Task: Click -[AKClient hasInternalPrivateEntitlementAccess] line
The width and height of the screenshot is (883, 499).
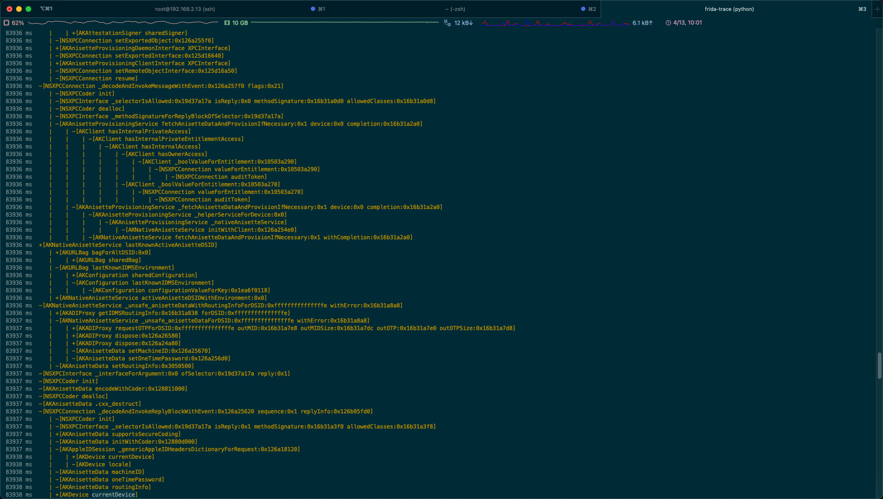Action: [166, 139]
